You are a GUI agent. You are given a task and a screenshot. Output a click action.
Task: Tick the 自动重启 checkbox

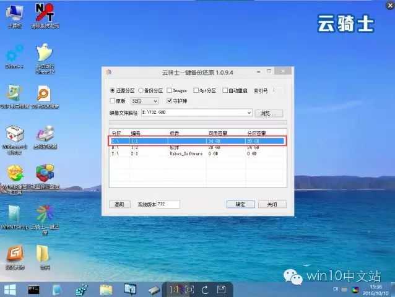click(x=225, y=90)
